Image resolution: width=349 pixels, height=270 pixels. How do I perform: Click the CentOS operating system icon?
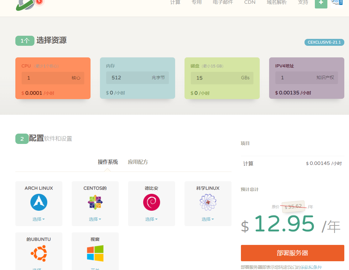(95, 203)
